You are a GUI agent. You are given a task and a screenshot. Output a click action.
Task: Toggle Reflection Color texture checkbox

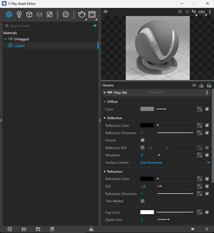[207, 125]
